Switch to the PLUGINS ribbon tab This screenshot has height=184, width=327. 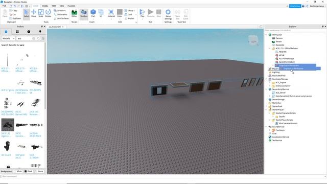point(72,6)
